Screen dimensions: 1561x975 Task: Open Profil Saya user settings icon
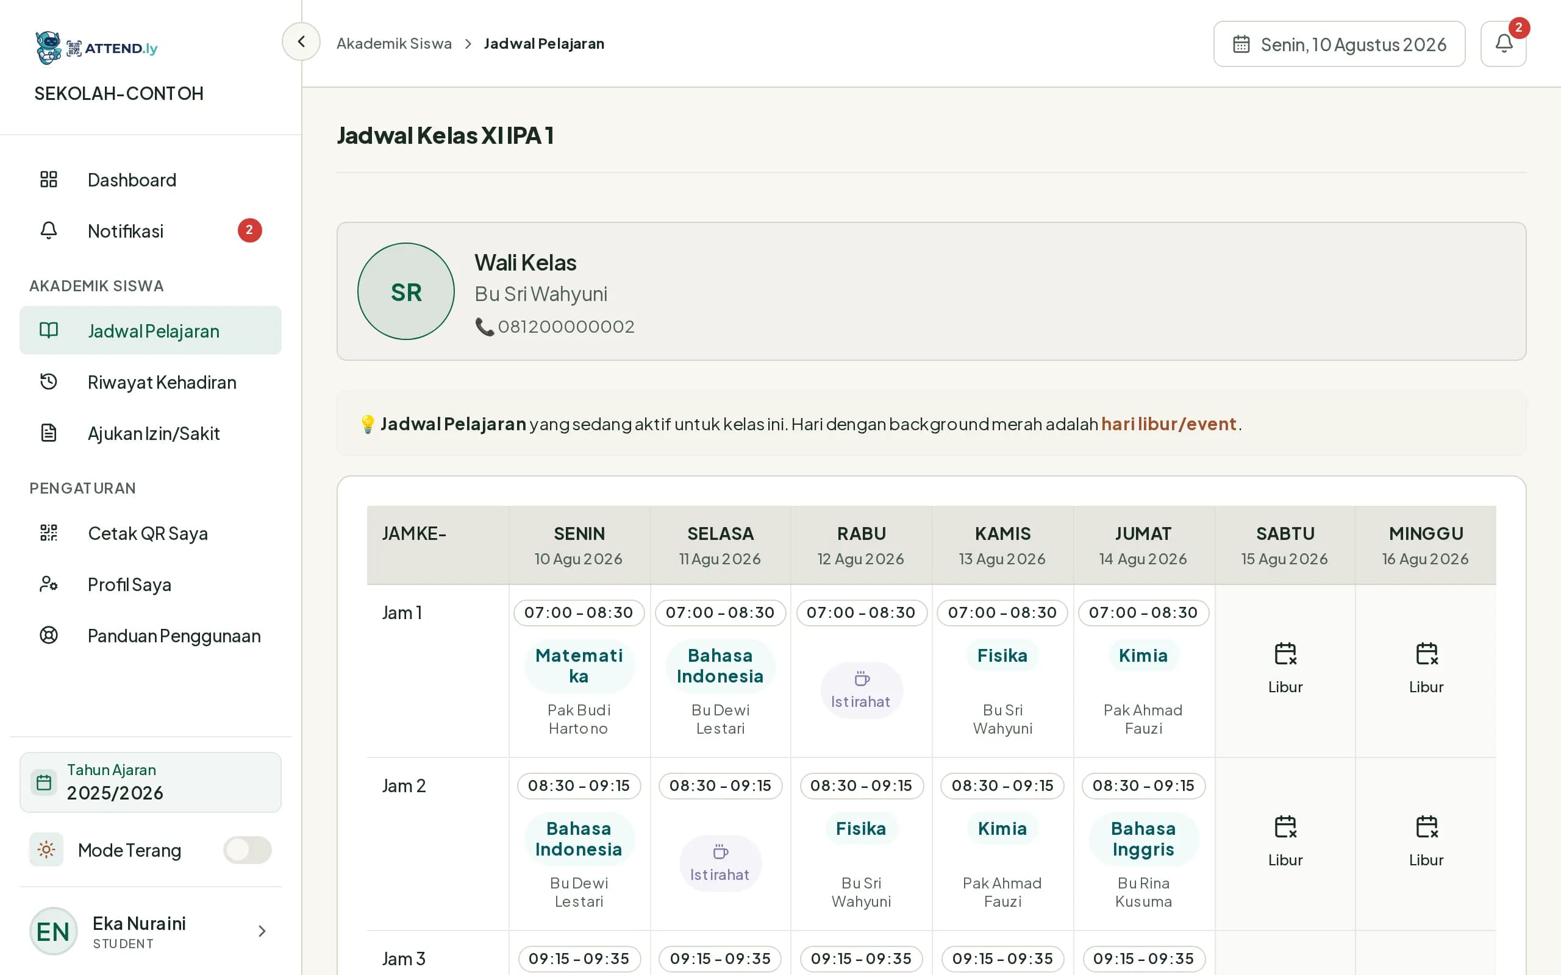coord(49,584)
